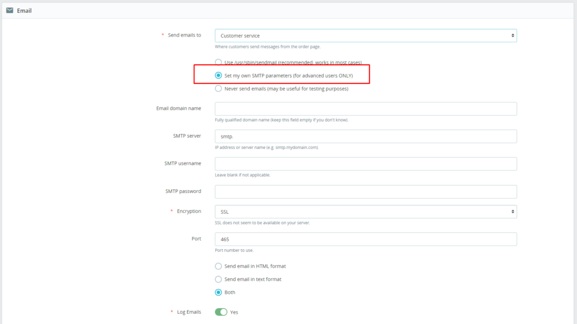
Task: Toggle the Log Emails switch
Action: pos(221,312)
